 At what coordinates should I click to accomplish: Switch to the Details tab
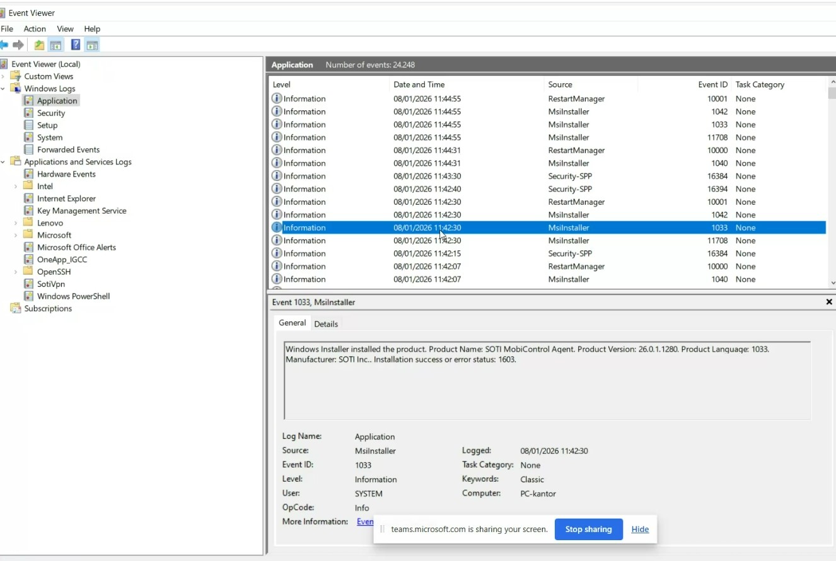[x=326, y=323]
